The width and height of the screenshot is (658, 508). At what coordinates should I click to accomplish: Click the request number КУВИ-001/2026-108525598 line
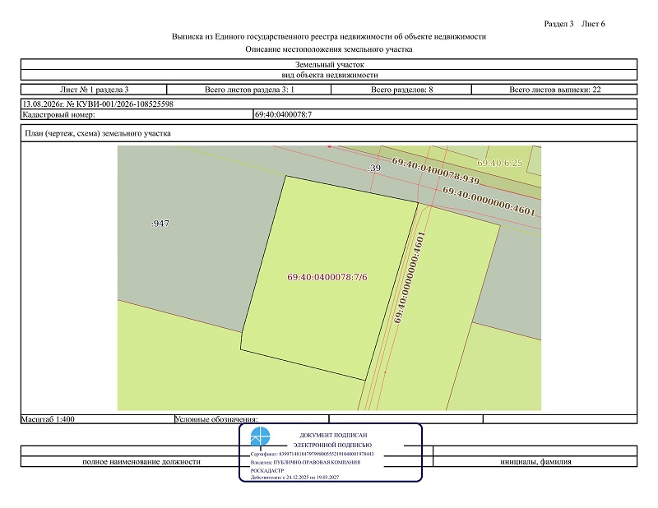[x=98, y=104]
